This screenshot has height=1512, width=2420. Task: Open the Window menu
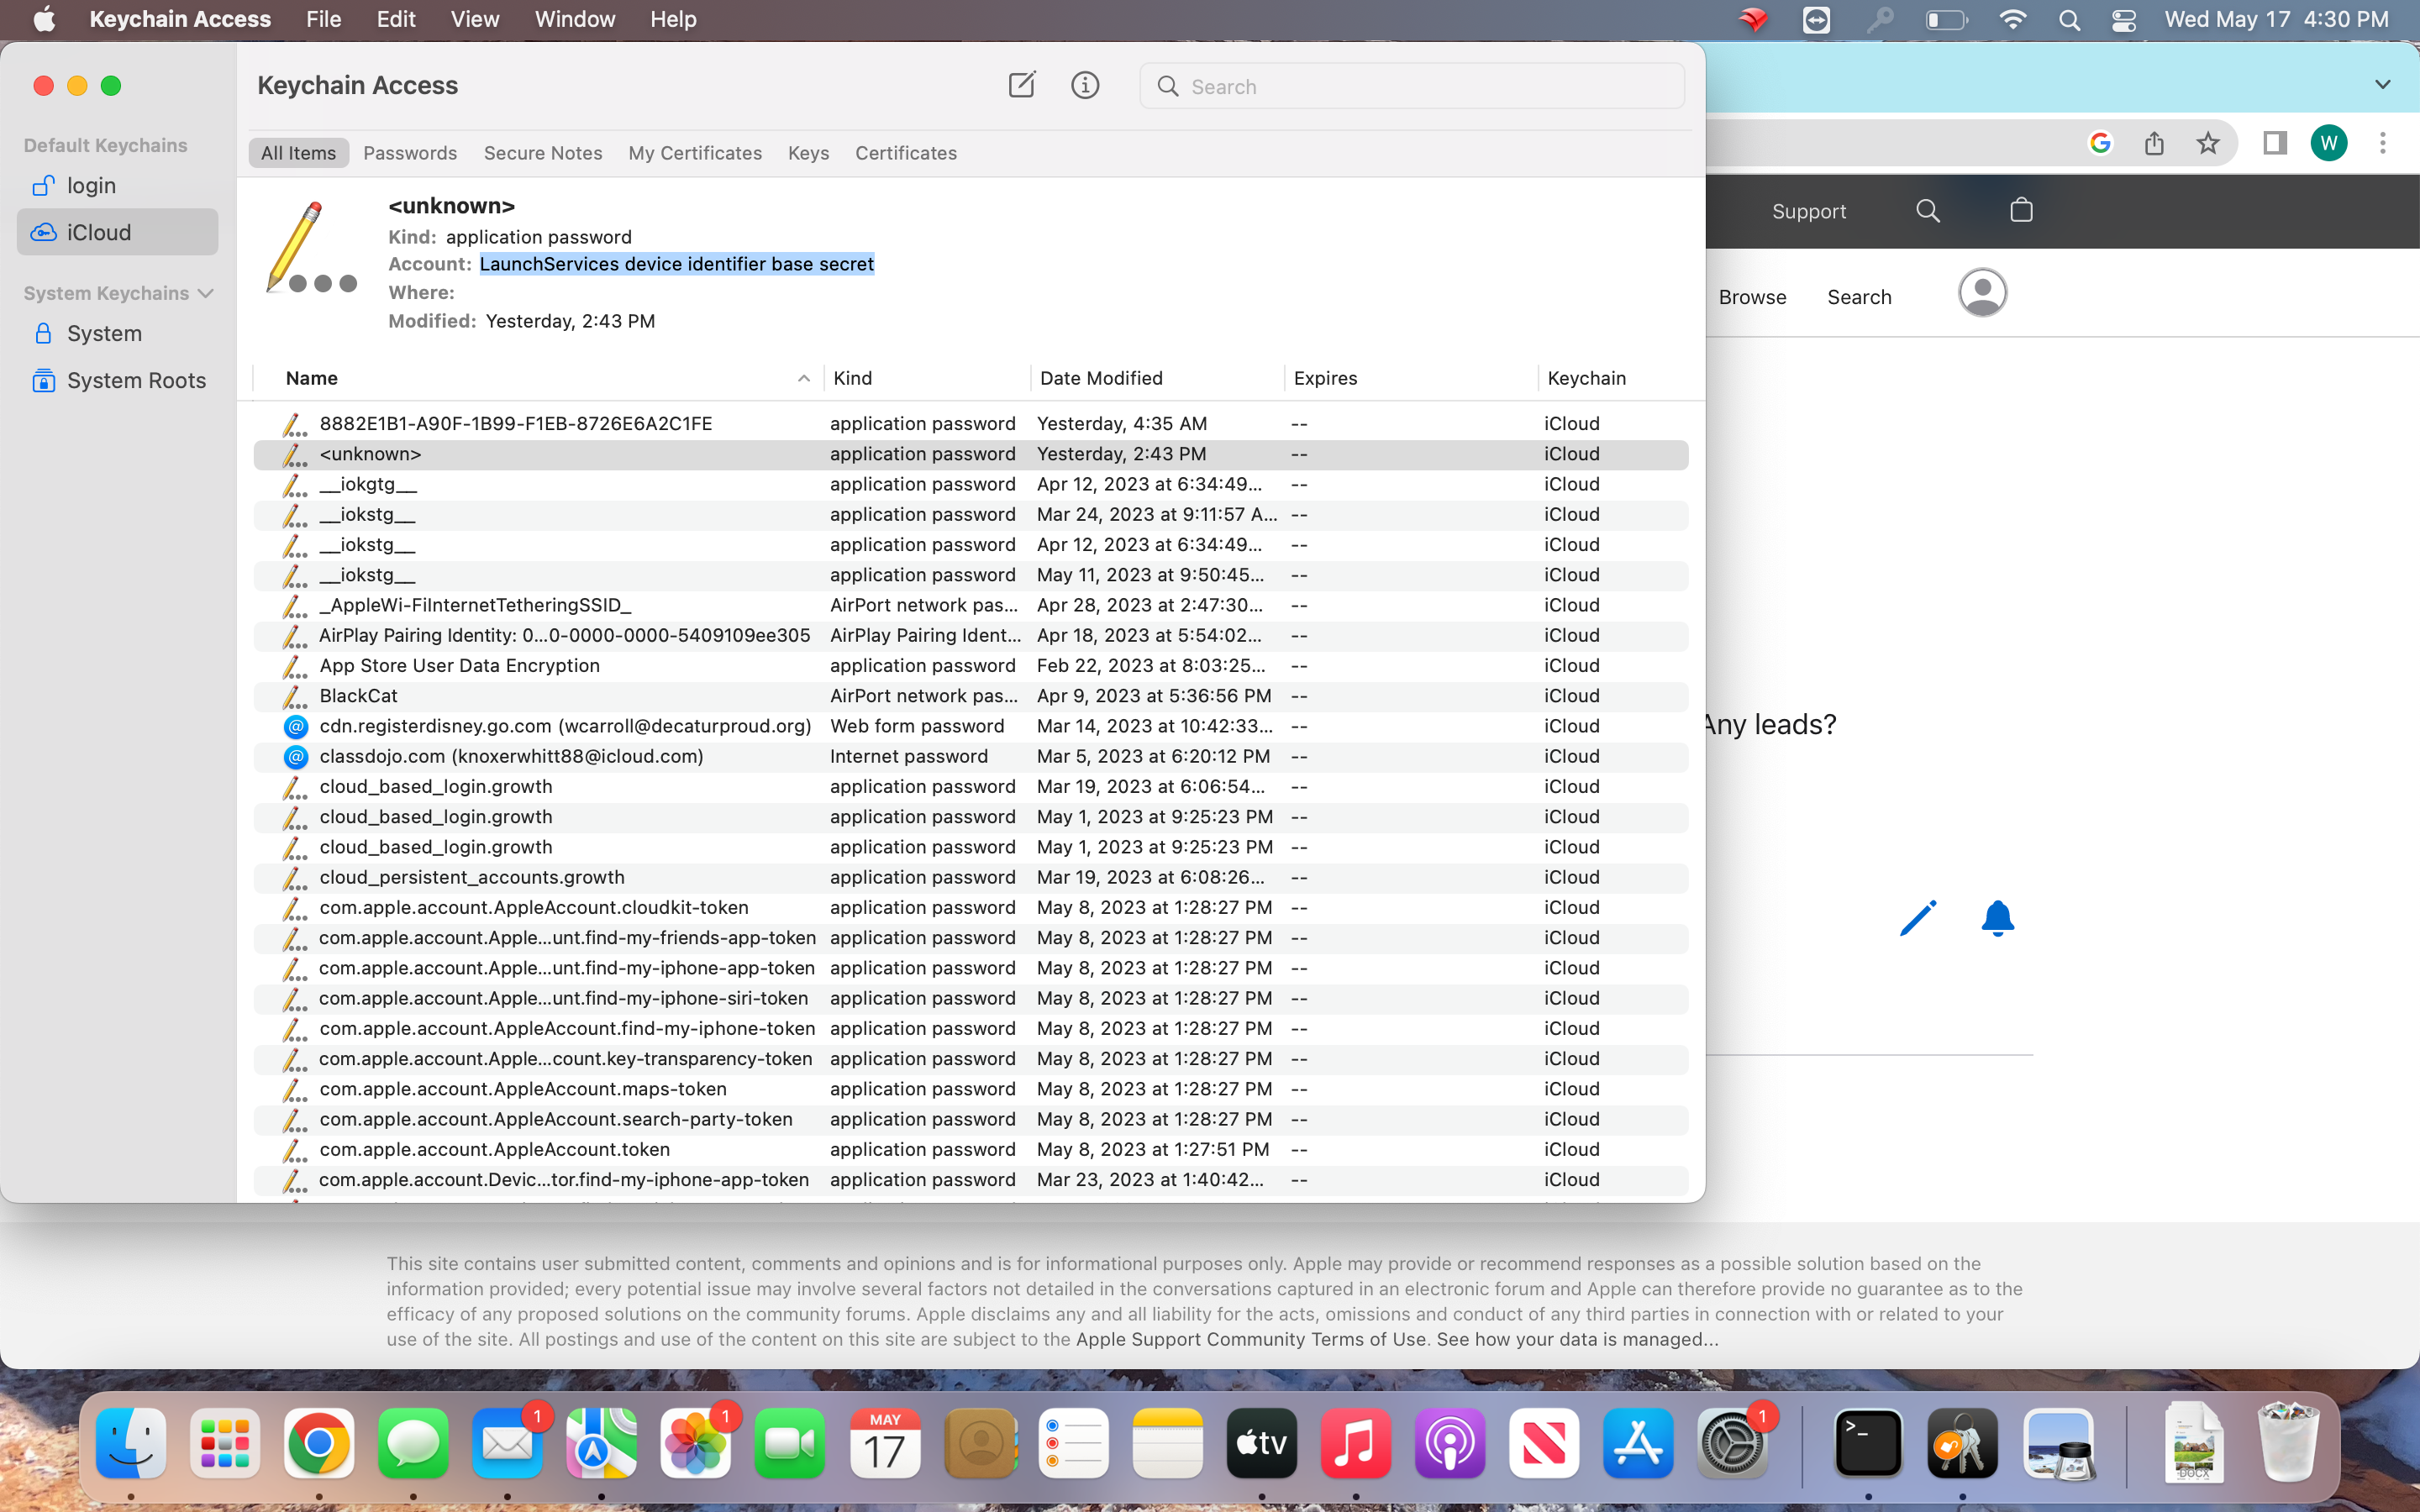(573, 19)
